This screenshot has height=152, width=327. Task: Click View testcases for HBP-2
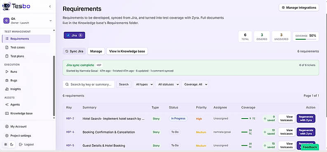(287, 119)
